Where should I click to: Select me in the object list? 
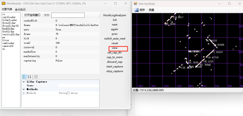pos(4,37)
